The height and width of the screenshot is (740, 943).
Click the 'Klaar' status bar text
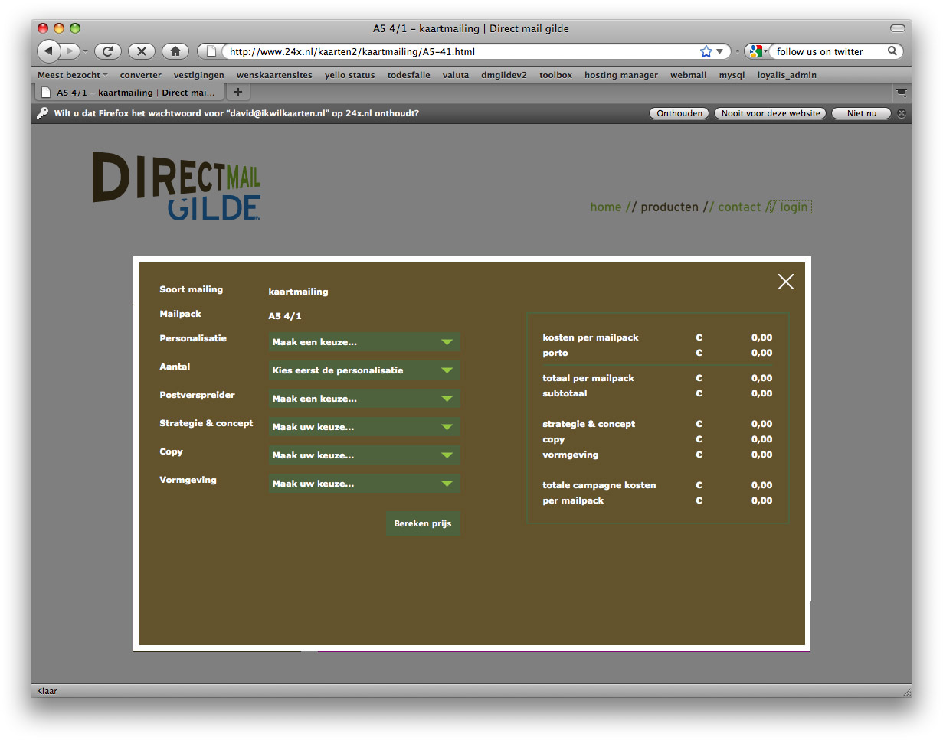coord(47,691)
